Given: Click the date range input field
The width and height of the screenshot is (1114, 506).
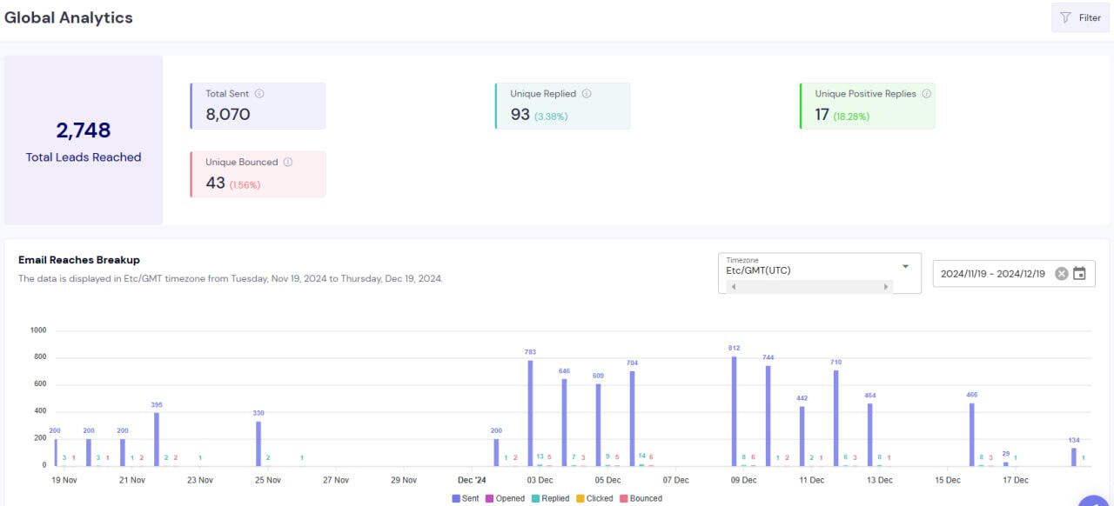Looking at the screenshot, I should (x=992, y=274).
